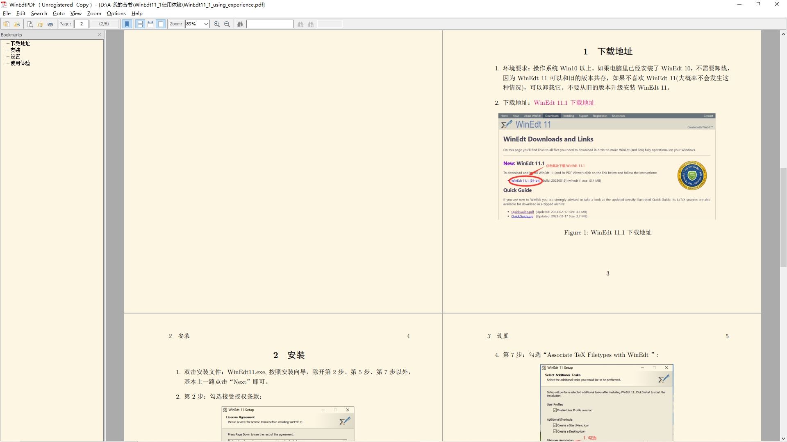Close the Bookmarks side panel
The image size is (787, 442).
tap(99, 35)
